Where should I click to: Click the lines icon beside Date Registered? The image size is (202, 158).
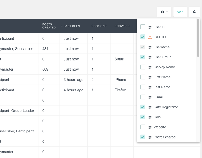[150, 107]
